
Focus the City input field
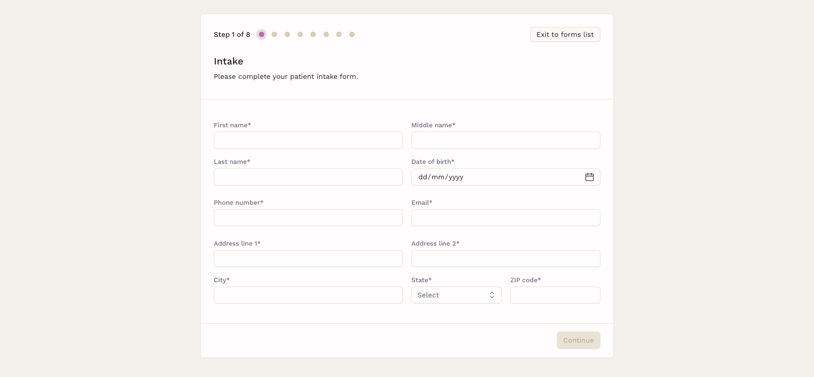[x=308, y=295]
